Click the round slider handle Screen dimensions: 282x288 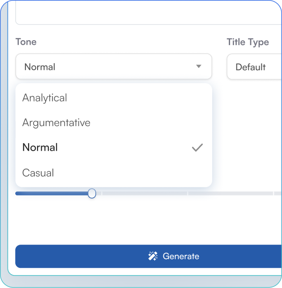coord(92,193)
